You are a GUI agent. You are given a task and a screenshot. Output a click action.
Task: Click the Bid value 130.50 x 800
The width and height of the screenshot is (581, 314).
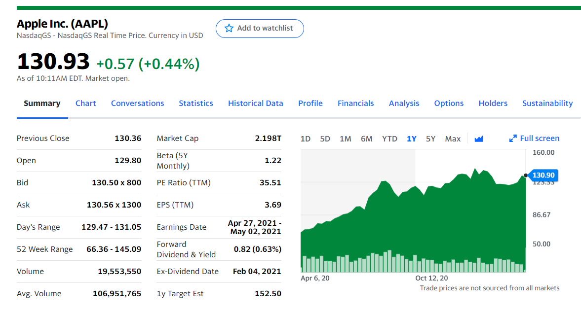(x=116, y=183)
